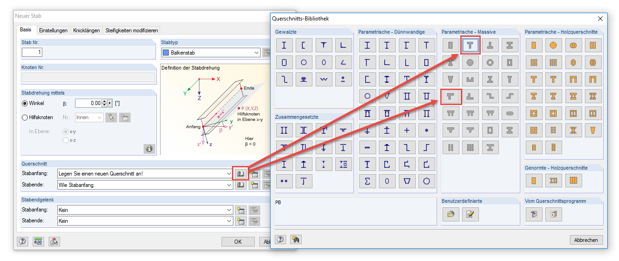The image size is (619, 261).
Task: Choose solid rectangle in Parametrische - Massive
Action: point(450,45)
